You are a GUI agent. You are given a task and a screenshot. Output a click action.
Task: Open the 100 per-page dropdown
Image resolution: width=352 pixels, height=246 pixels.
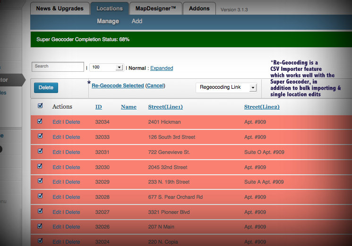click(106, 68)
